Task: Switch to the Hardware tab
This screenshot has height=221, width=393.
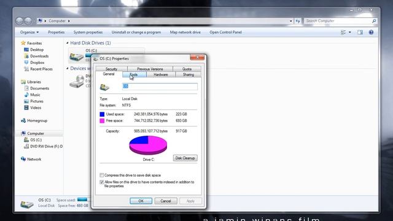Action: [x=161, y=75]
